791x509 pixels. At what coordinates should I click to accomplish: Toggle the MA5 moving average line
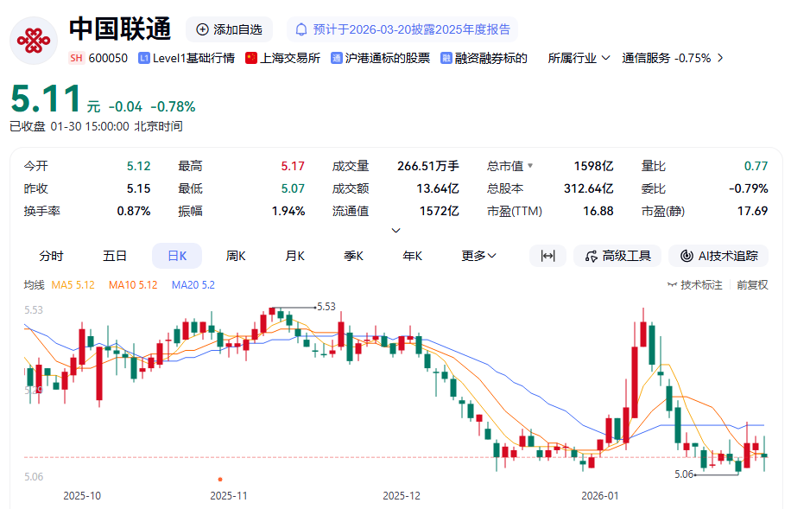point(73,284)
